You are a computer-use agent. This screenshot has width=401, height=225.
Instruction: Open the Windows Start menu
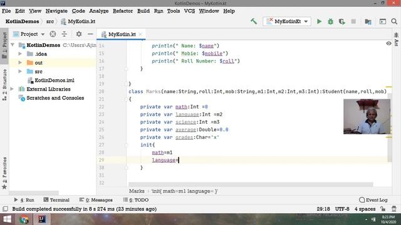7,219
